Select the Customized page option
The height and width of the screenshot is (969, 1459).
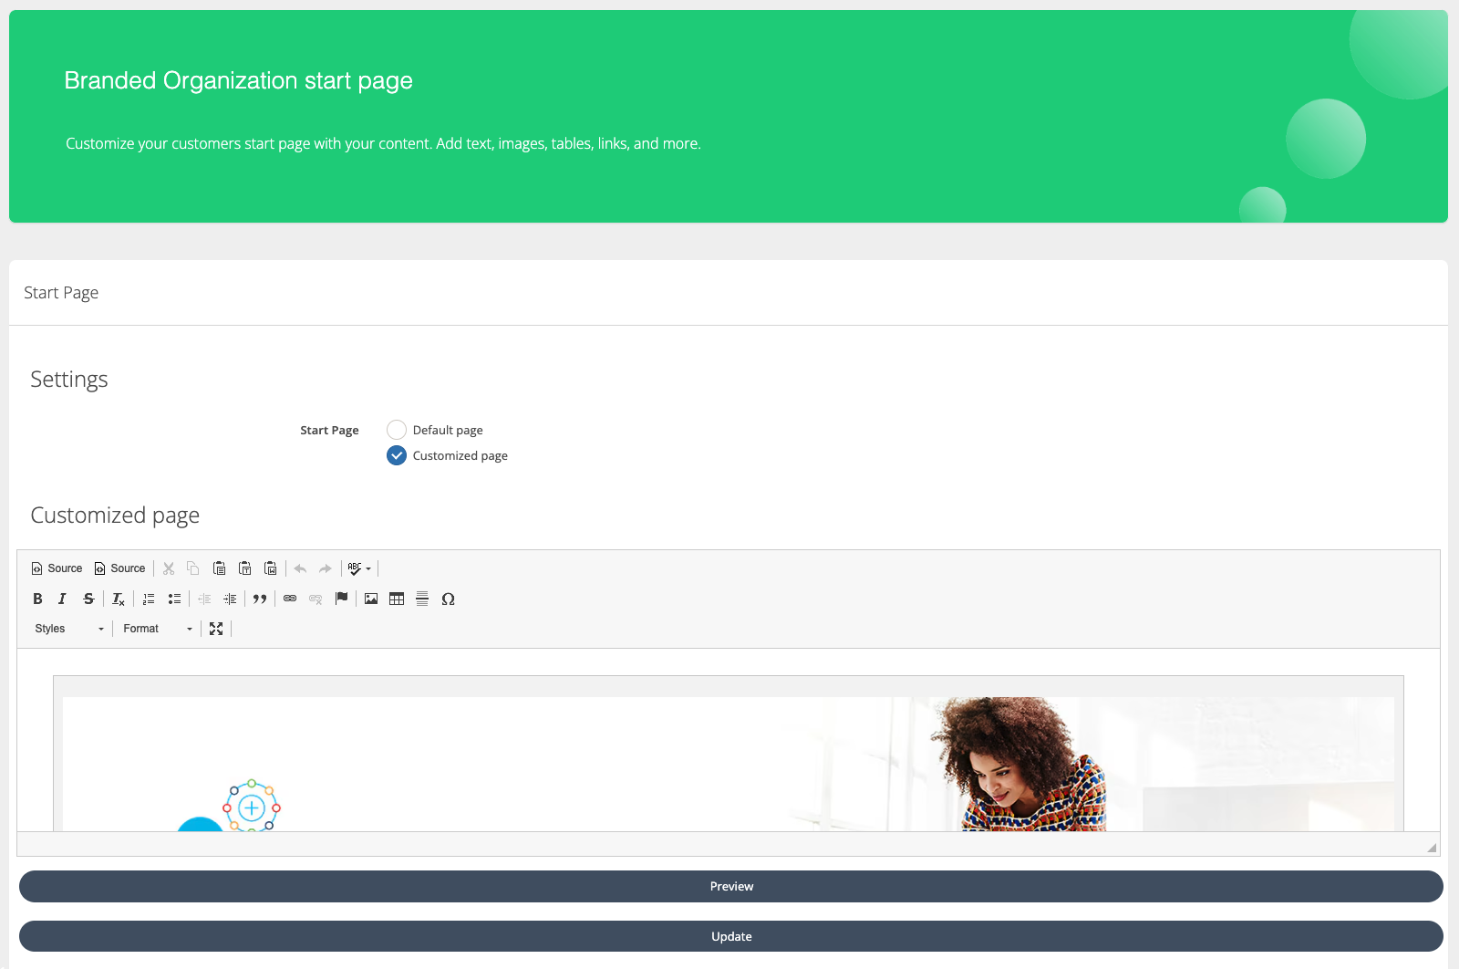pos(396,455)
